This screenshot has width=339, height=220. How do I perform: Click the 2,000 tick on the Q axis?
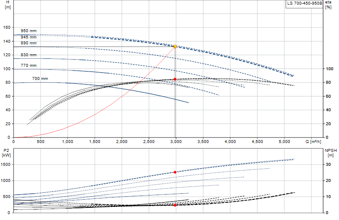click(x=122, y=142)
